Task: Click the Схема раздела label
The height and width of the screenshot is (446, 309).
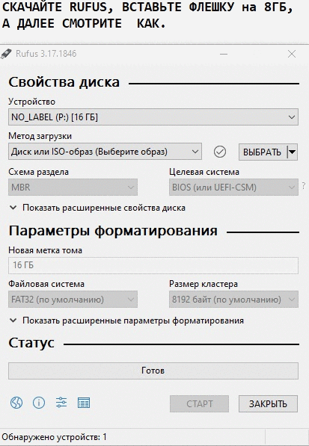Action: 38,172
